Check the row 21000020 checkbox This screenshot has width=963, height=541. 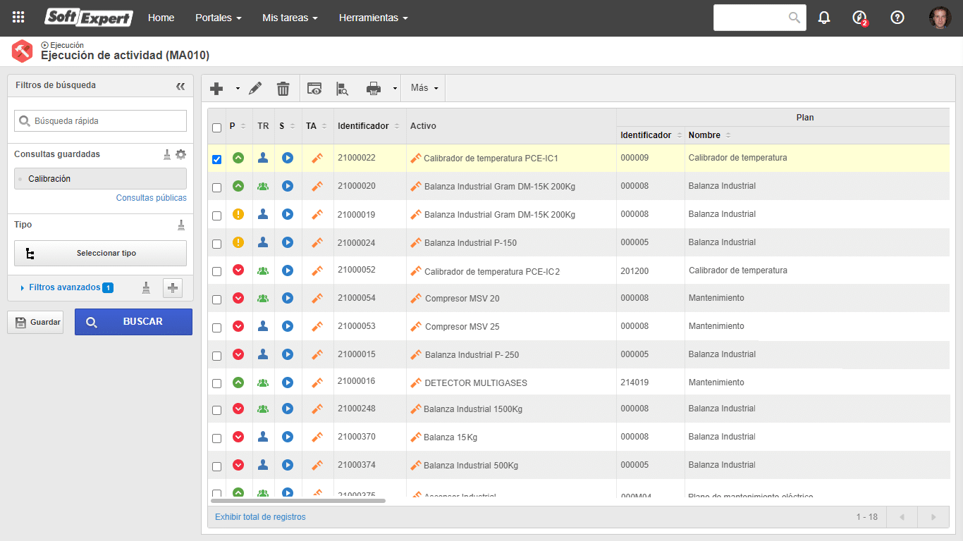point(217,187)
